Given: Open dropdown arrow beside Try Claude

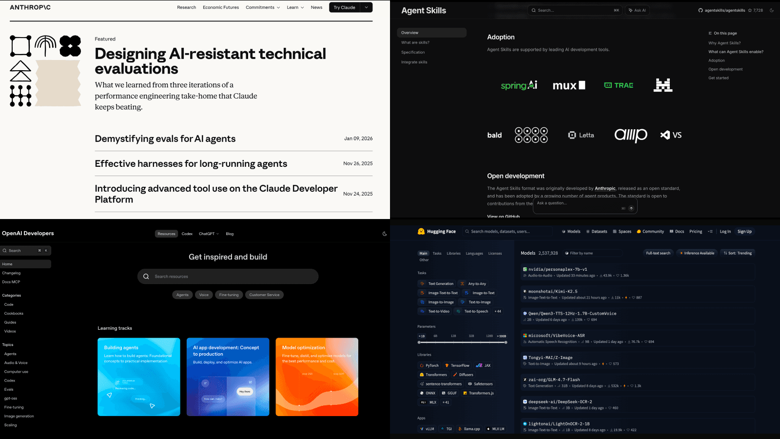Looking at the screenshot, I should tap(366, 7).
